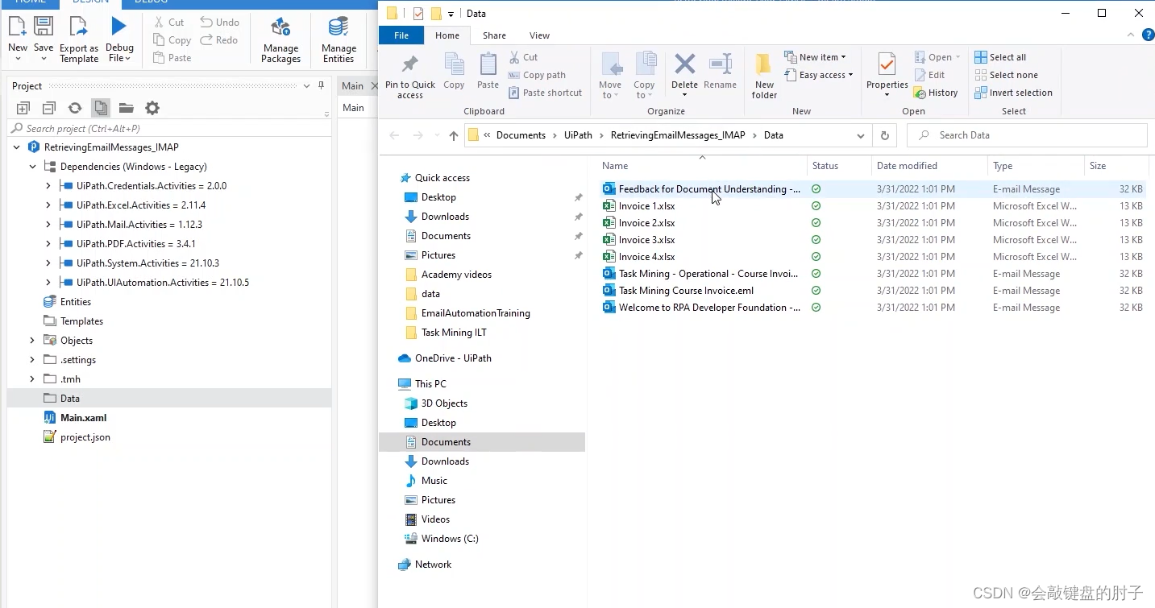Select Task Mining Course Invoice.eml file
The height and width of the screenshot is (608, 1155).
(686, 291)
